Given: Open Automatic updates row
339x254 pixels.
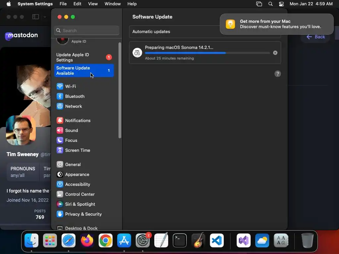Looking at the screenshot, I should point(205,32).
